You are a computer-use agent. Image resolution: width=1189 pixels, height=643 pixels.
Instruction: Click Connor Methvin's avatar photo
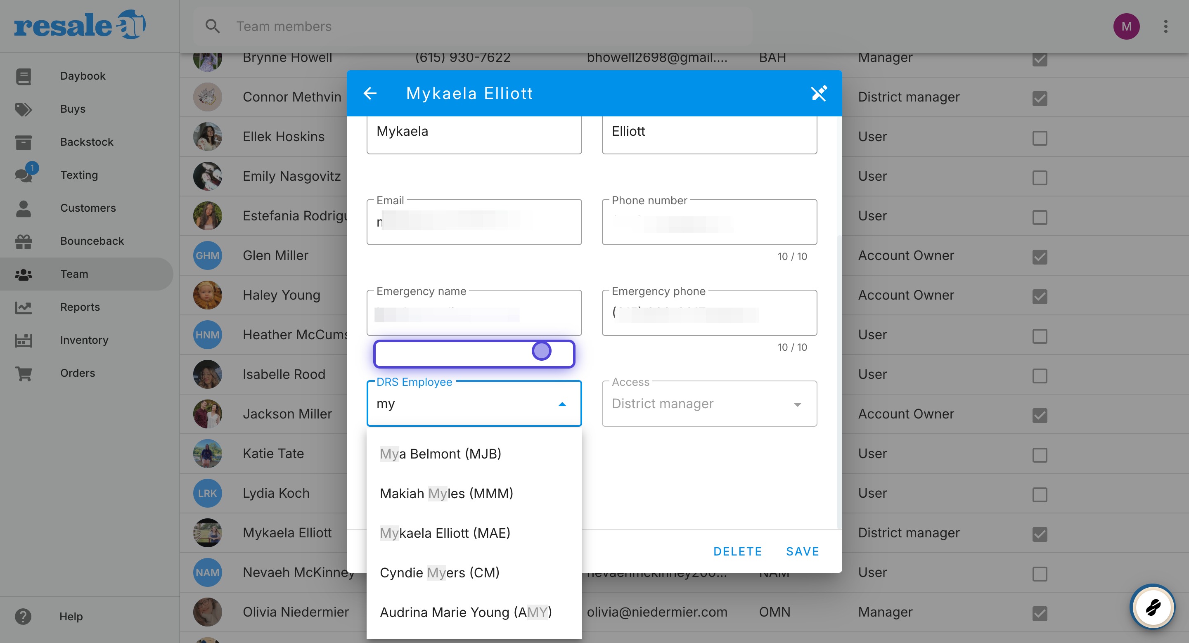[207, 97]
